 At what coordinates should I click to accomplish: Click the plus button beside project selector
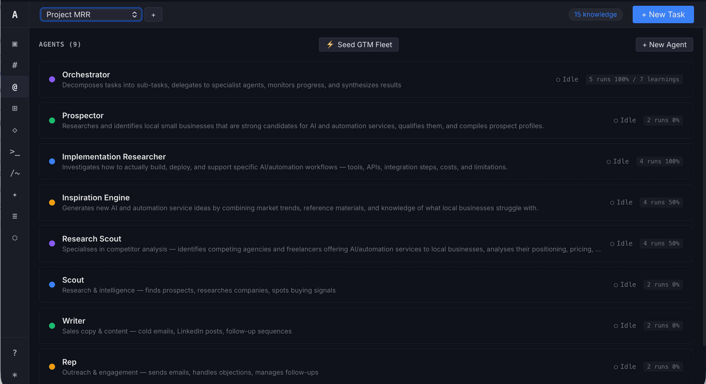(x=153, y=15)
